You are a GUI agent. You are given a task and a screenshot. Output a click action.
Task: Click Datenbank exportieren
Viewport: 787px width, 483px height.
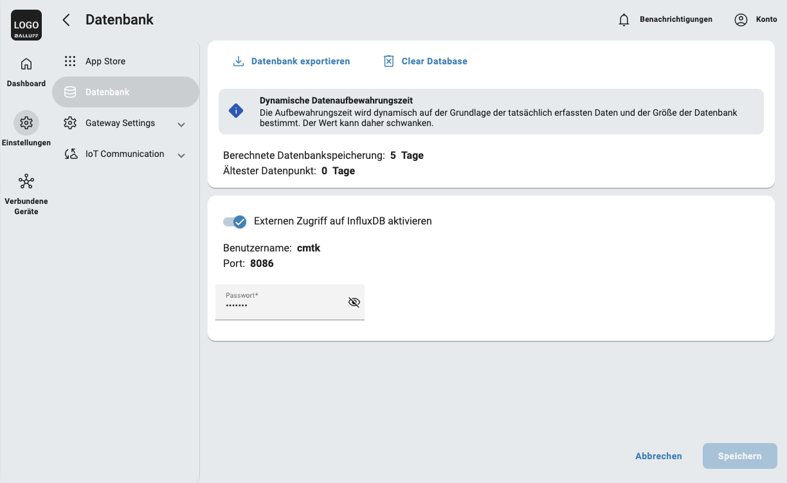pyautogui.click(x=291, y=61)
